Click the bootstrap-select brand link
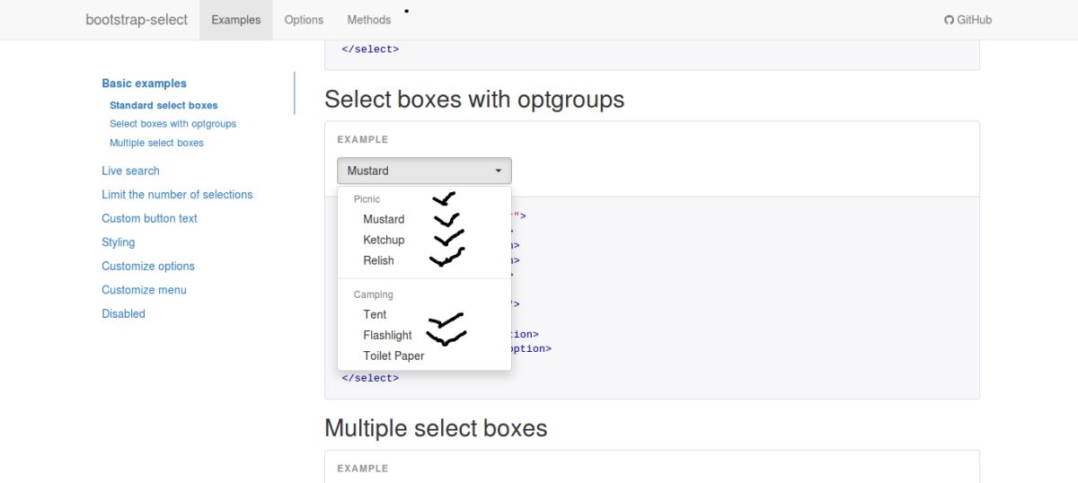Viewport: 1078px width, 483px height. [137, 20]
